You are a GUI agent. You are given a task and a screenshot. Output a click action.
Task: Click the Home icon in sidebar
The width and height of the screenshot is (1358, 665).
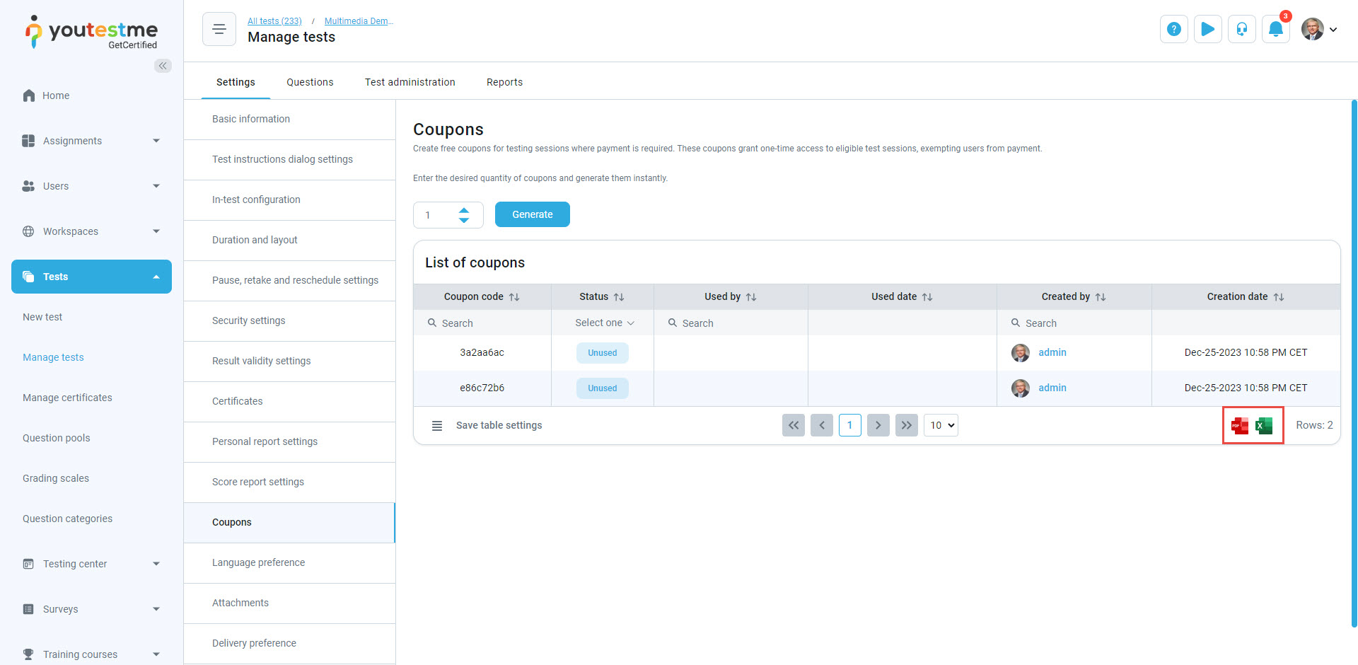29,96
